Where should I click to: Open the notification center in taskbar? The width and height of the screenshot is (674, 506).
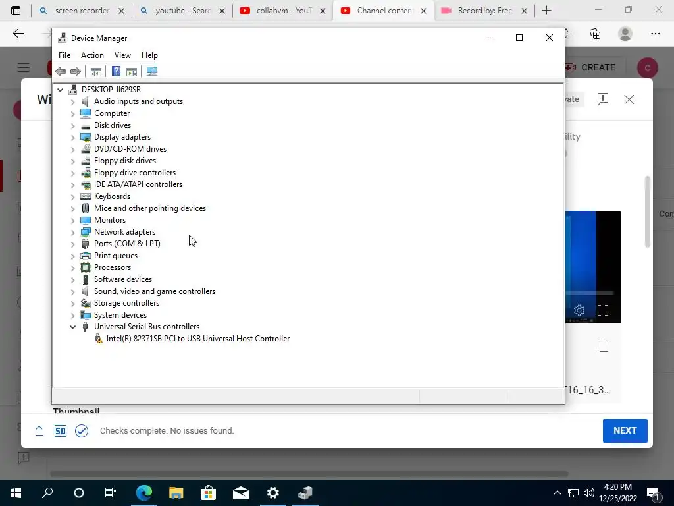point(654,493)
